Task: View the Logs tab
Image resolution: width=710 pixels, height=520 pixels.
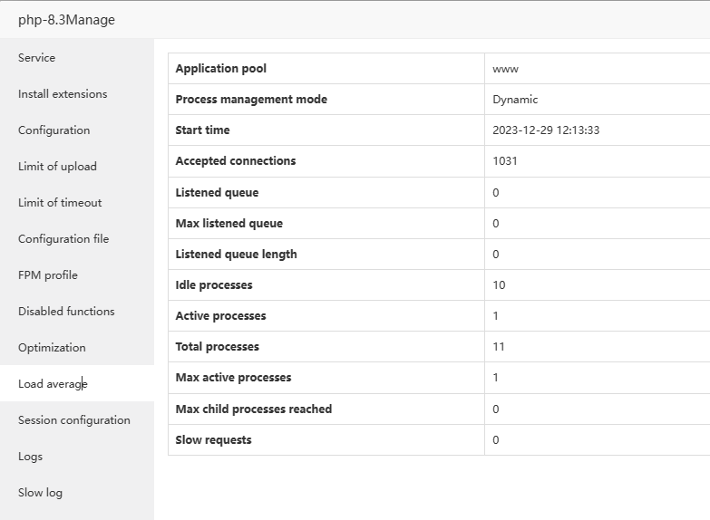Action: click(x=31, y=457)
